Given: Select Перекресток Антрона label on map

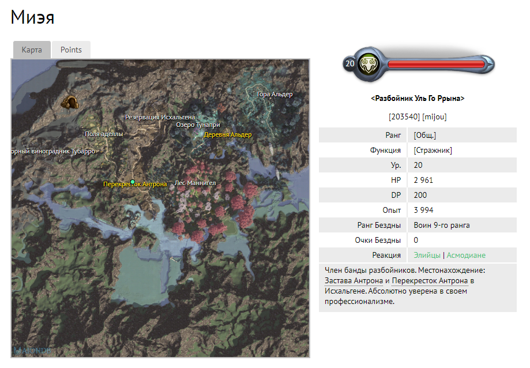Looking at the screenshot, I should (135, 185).
